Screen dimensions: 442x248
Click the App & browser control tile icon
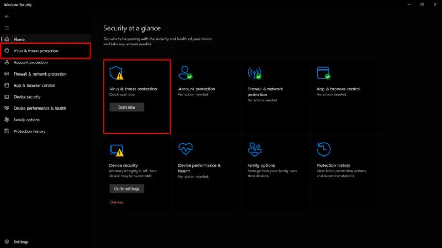[x=324, y=73]
